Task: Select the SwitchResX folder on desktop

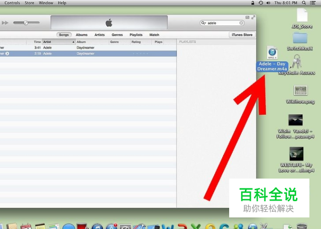Action: click(300, 37)
